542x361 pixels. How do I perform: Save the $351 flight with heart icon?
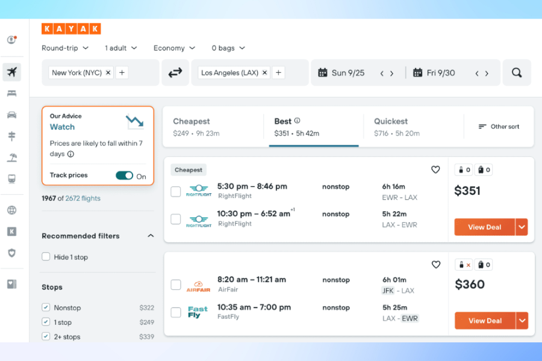pyautogui.click(x=435, y=170)
